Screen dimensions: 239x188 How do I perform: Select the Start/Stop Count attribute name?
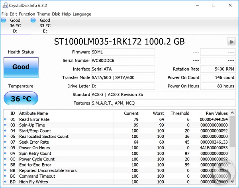[x=35, y=131]
